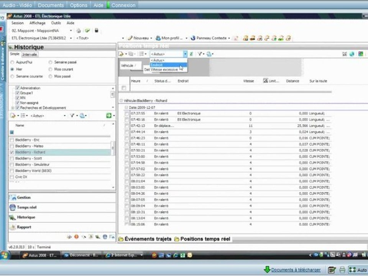Viewport: 368px width, 276px height.
Task: Open the <Tout> filter dropdown
Action: pyautogui.click(x=123, y=38)
